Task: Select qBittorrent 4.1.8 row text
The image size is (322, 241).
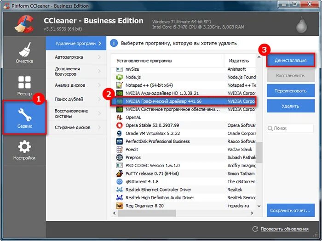Action: 142,182
